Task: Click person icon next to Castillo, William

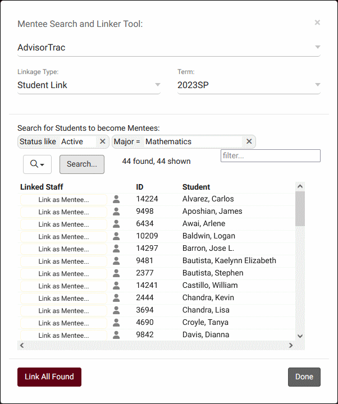Action: tap(116, 286)
